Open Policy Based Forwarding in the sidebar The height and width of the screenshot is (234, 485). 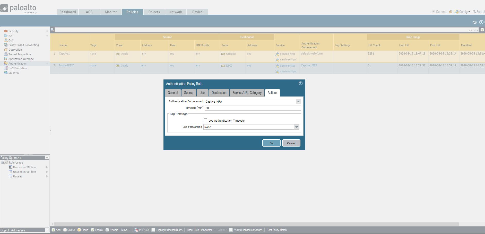coord(23,45)
